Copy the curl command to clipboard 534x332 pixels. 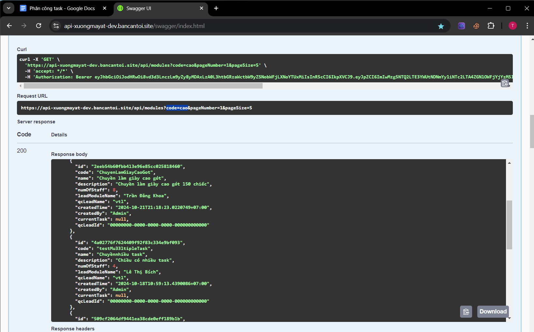point(505,83)
